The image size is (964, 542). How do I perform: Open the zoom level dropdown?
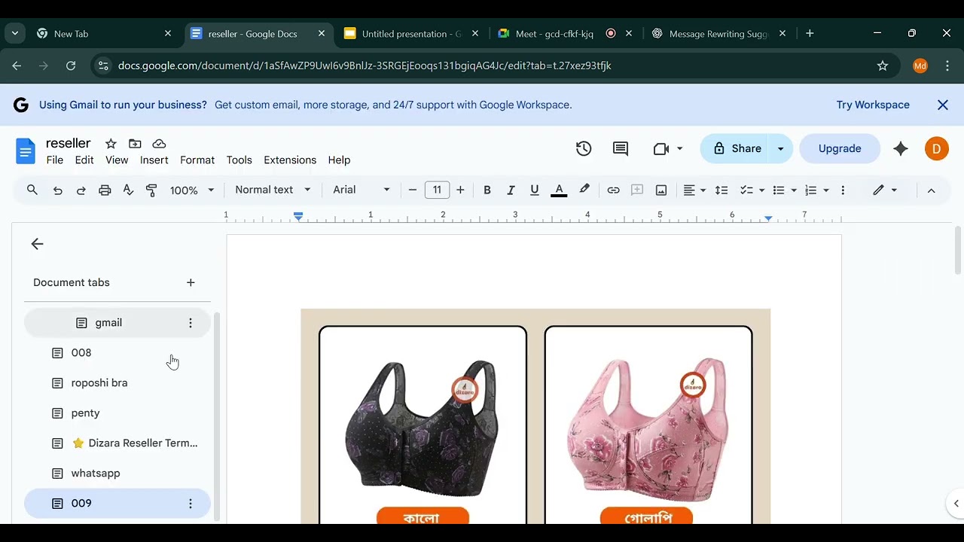[x=192, y=190]
